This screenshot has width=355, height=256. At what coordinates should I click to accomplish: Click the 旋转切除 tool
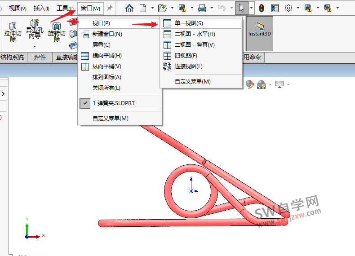point(57,32)
